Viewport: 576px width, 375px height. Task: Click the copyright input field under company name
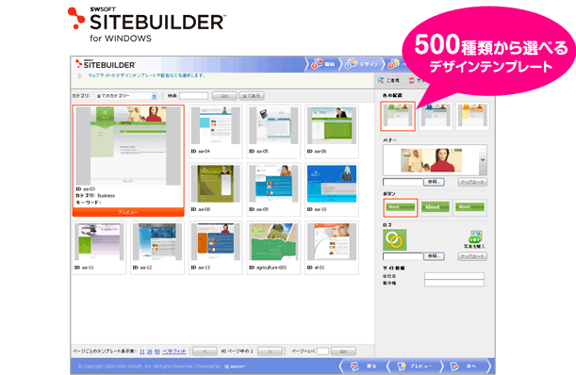[x=454, y=283]
